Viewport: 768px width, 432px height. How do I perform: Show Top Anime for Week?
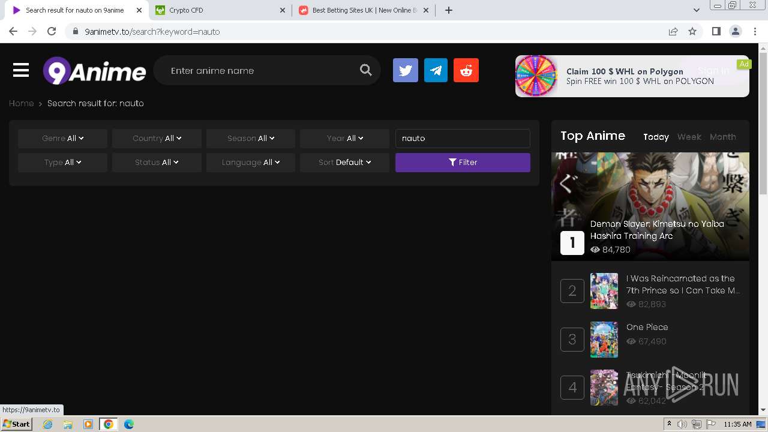click(689, 137)
